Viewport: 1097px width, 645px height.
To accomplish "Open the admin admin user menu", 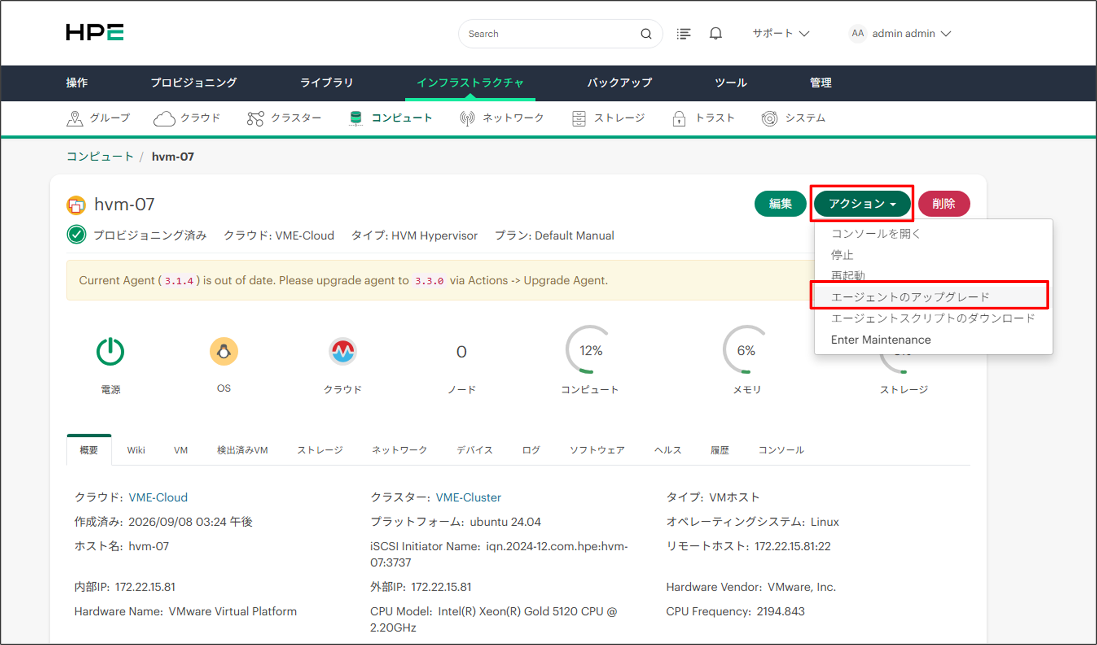I will pos(900,33).
